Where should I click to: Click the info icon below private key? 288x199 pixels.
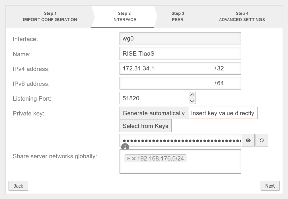coord(125,147)
